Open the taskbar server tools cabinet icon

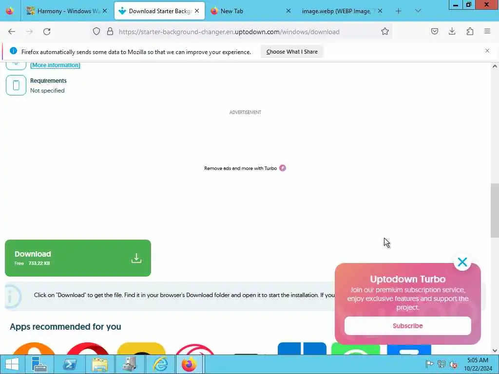click(130, 364)
